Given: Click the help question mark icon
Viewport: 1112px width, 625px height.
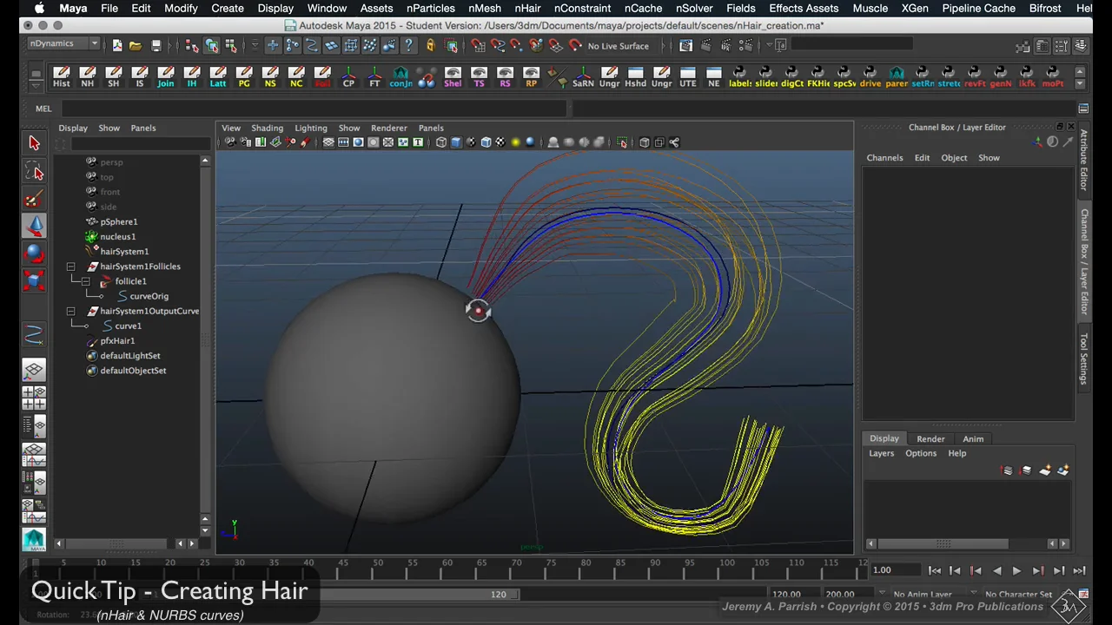Looking at the screenshot, I should pyautogui.click(x=408, y=45).
